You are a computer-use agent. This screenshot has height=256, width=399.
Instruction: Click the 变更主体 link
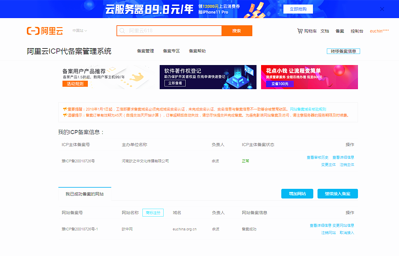point(328,165)
